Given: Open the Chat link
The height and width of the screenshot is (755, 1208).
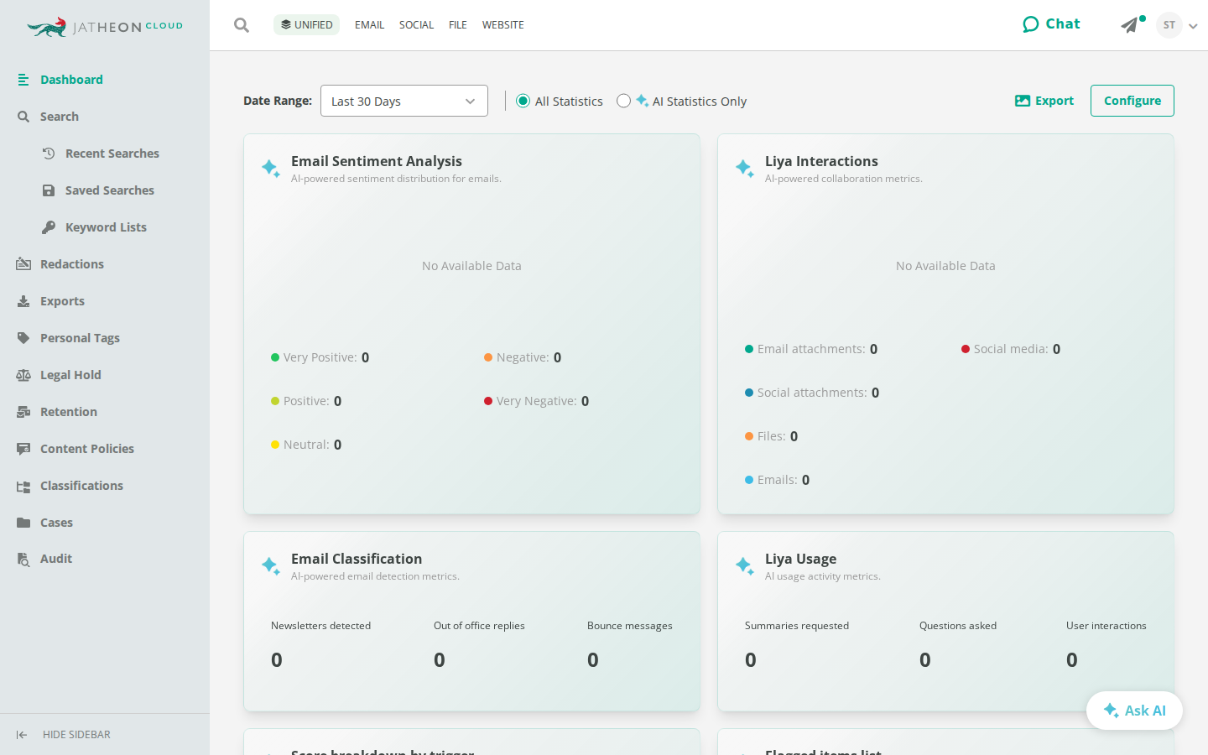Looking at the screenshot, I should [1051, 24].
